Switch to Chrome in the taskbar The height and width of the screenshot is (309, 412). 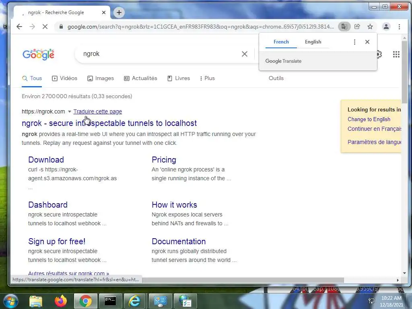point(85,301)
